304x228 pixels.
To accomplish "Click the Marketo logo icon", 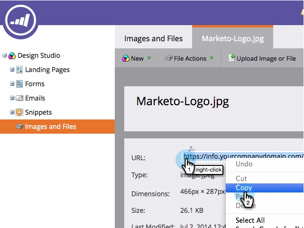I will tap(20, 20).
